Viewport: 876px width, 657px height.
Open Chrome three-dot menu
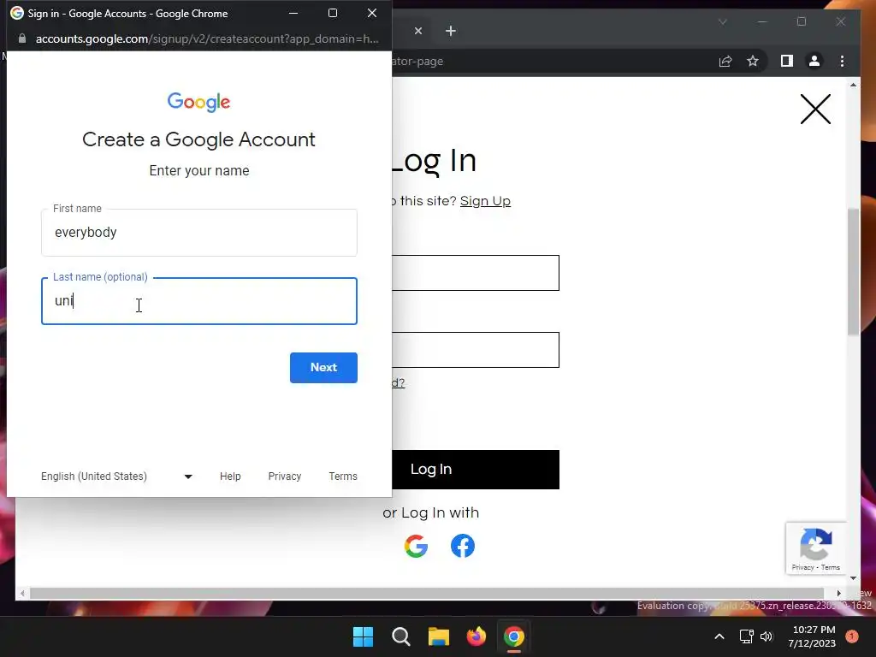coord(842,61)
